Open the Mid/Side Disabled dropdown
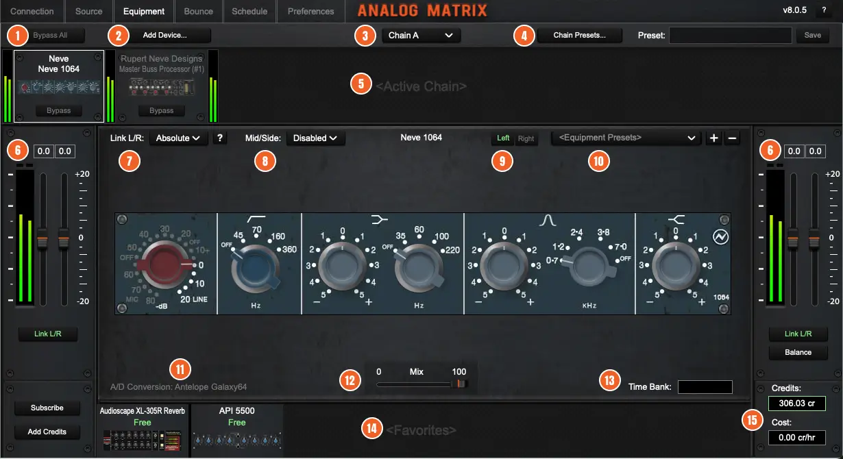This screenshot has height=459, width=843. 316,138
